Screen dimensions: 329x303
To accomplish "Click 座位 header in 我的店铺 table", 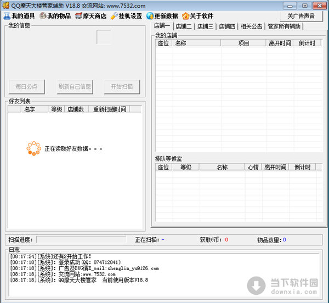I will click(x=164, y=43).
